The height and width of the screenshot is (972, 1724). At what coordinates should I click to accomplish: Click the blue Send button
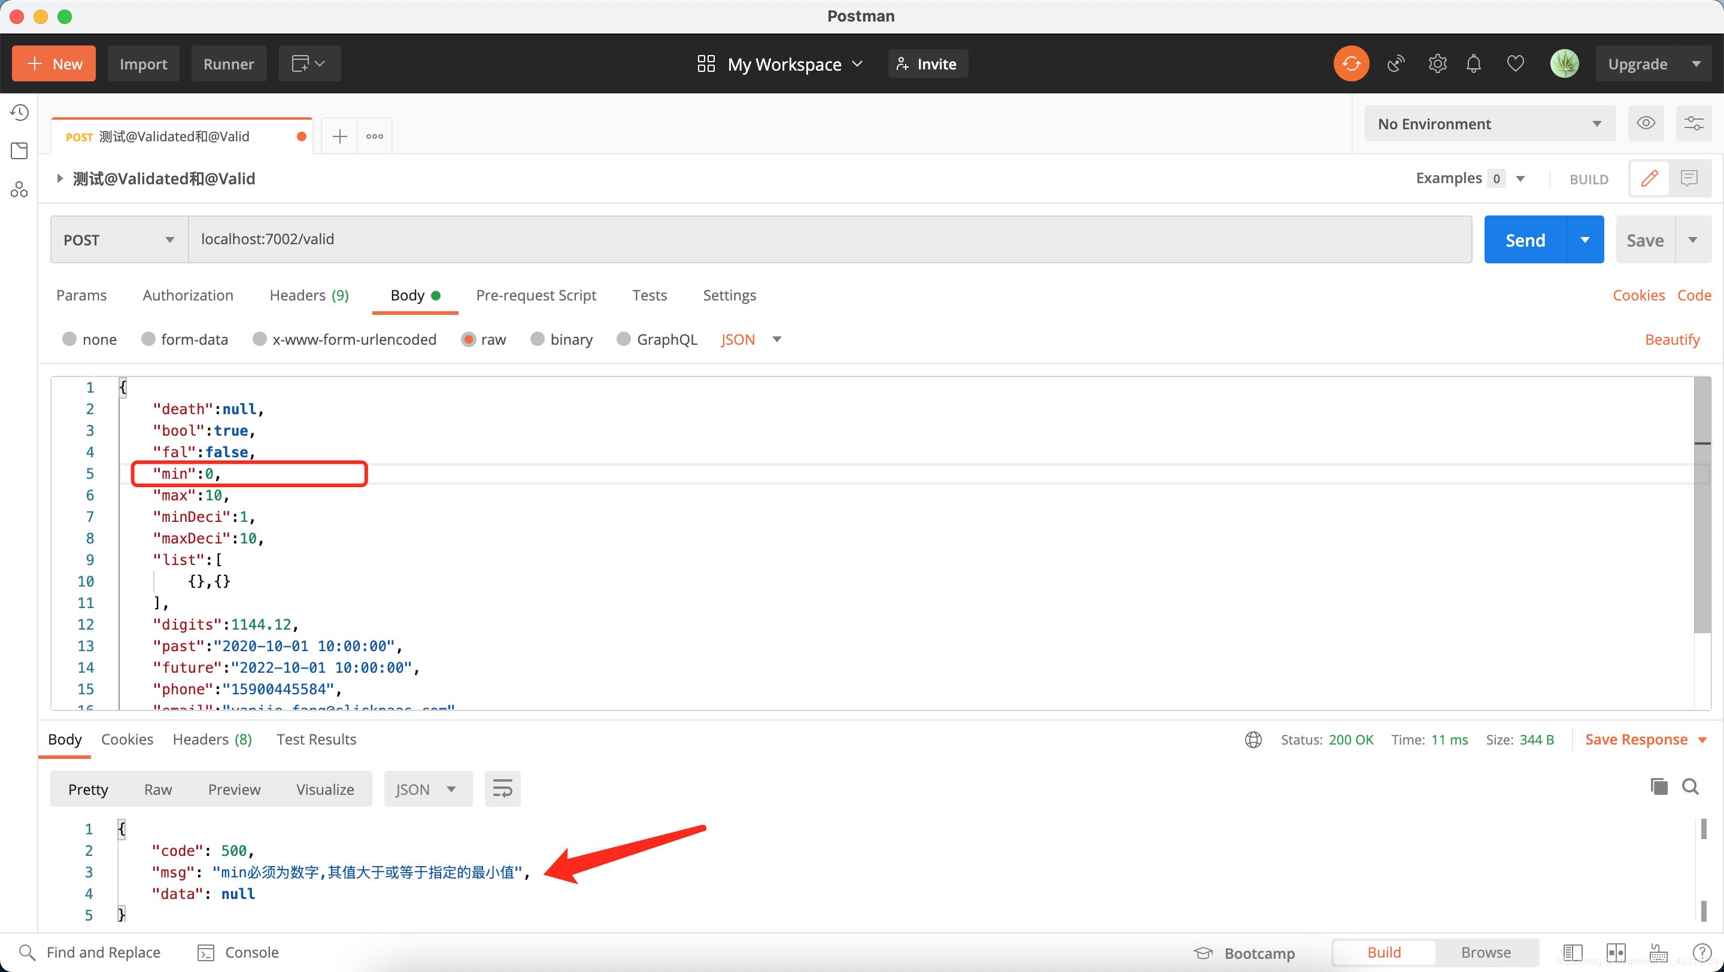(1525, 239)
